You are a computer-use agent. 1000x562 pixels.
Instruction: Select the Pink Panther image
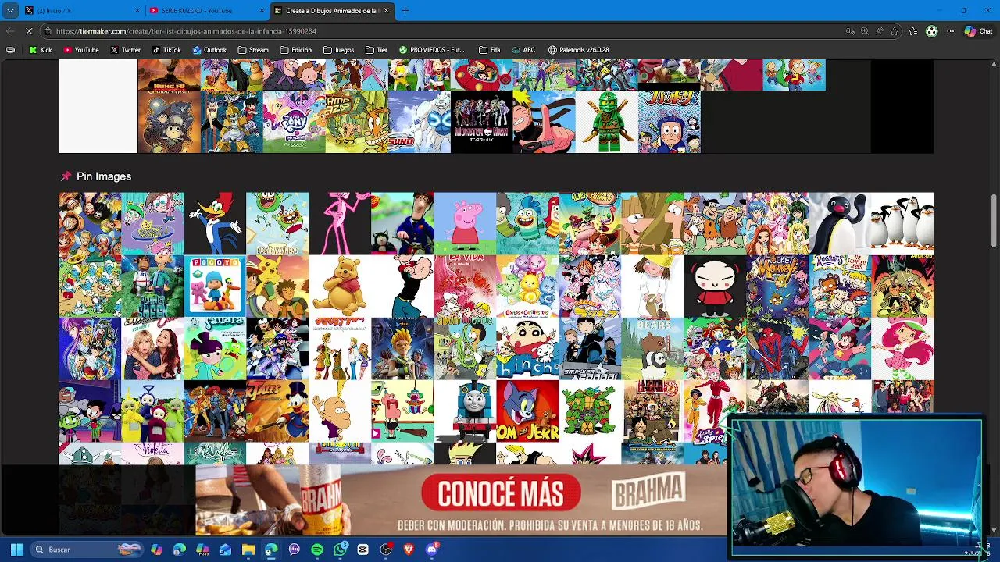[x=340, y=224]
